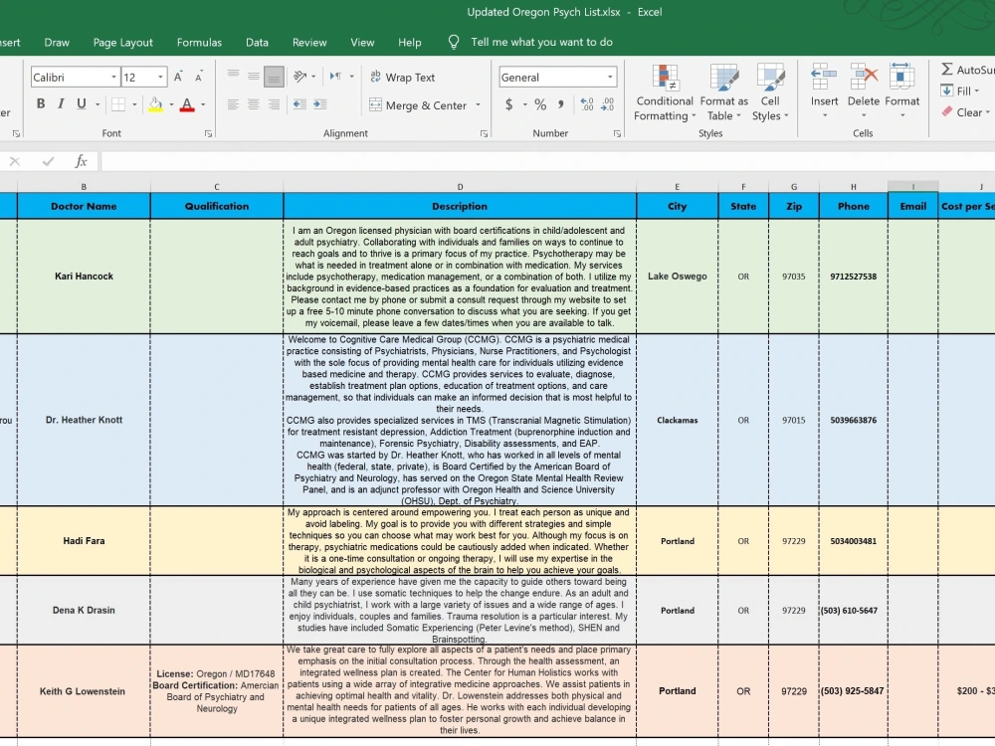Open Help ribbon tab
The image size is (995, 746).
tap(410, 43)
